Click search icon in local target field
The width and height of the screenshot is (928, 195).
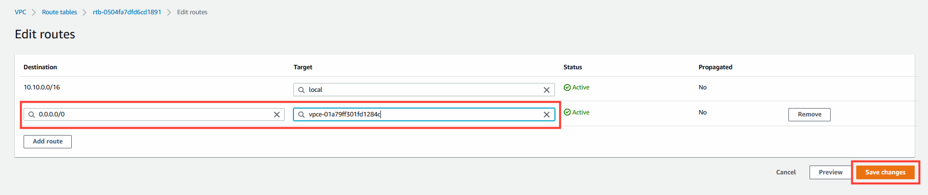tap(301, 90)
